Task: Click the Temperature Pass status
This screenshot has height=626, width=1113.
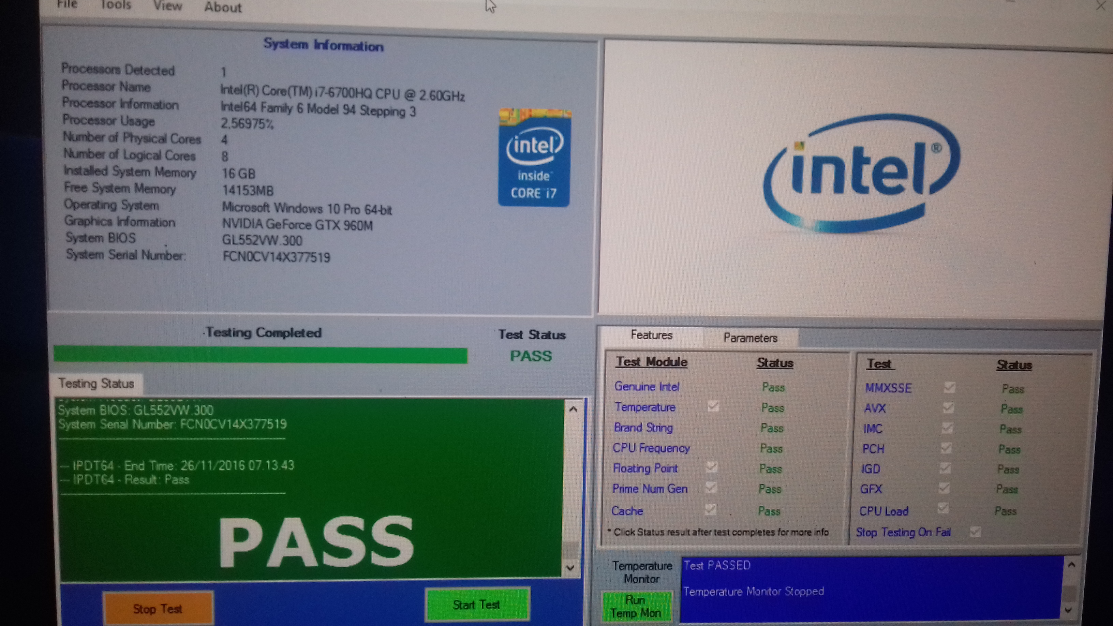Action: 773,408
